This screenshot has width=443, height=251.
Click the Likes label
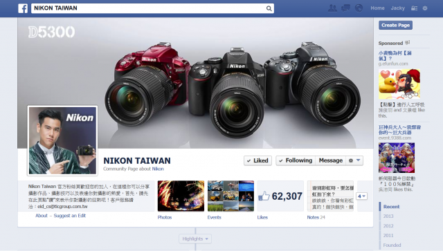(262, 217)
